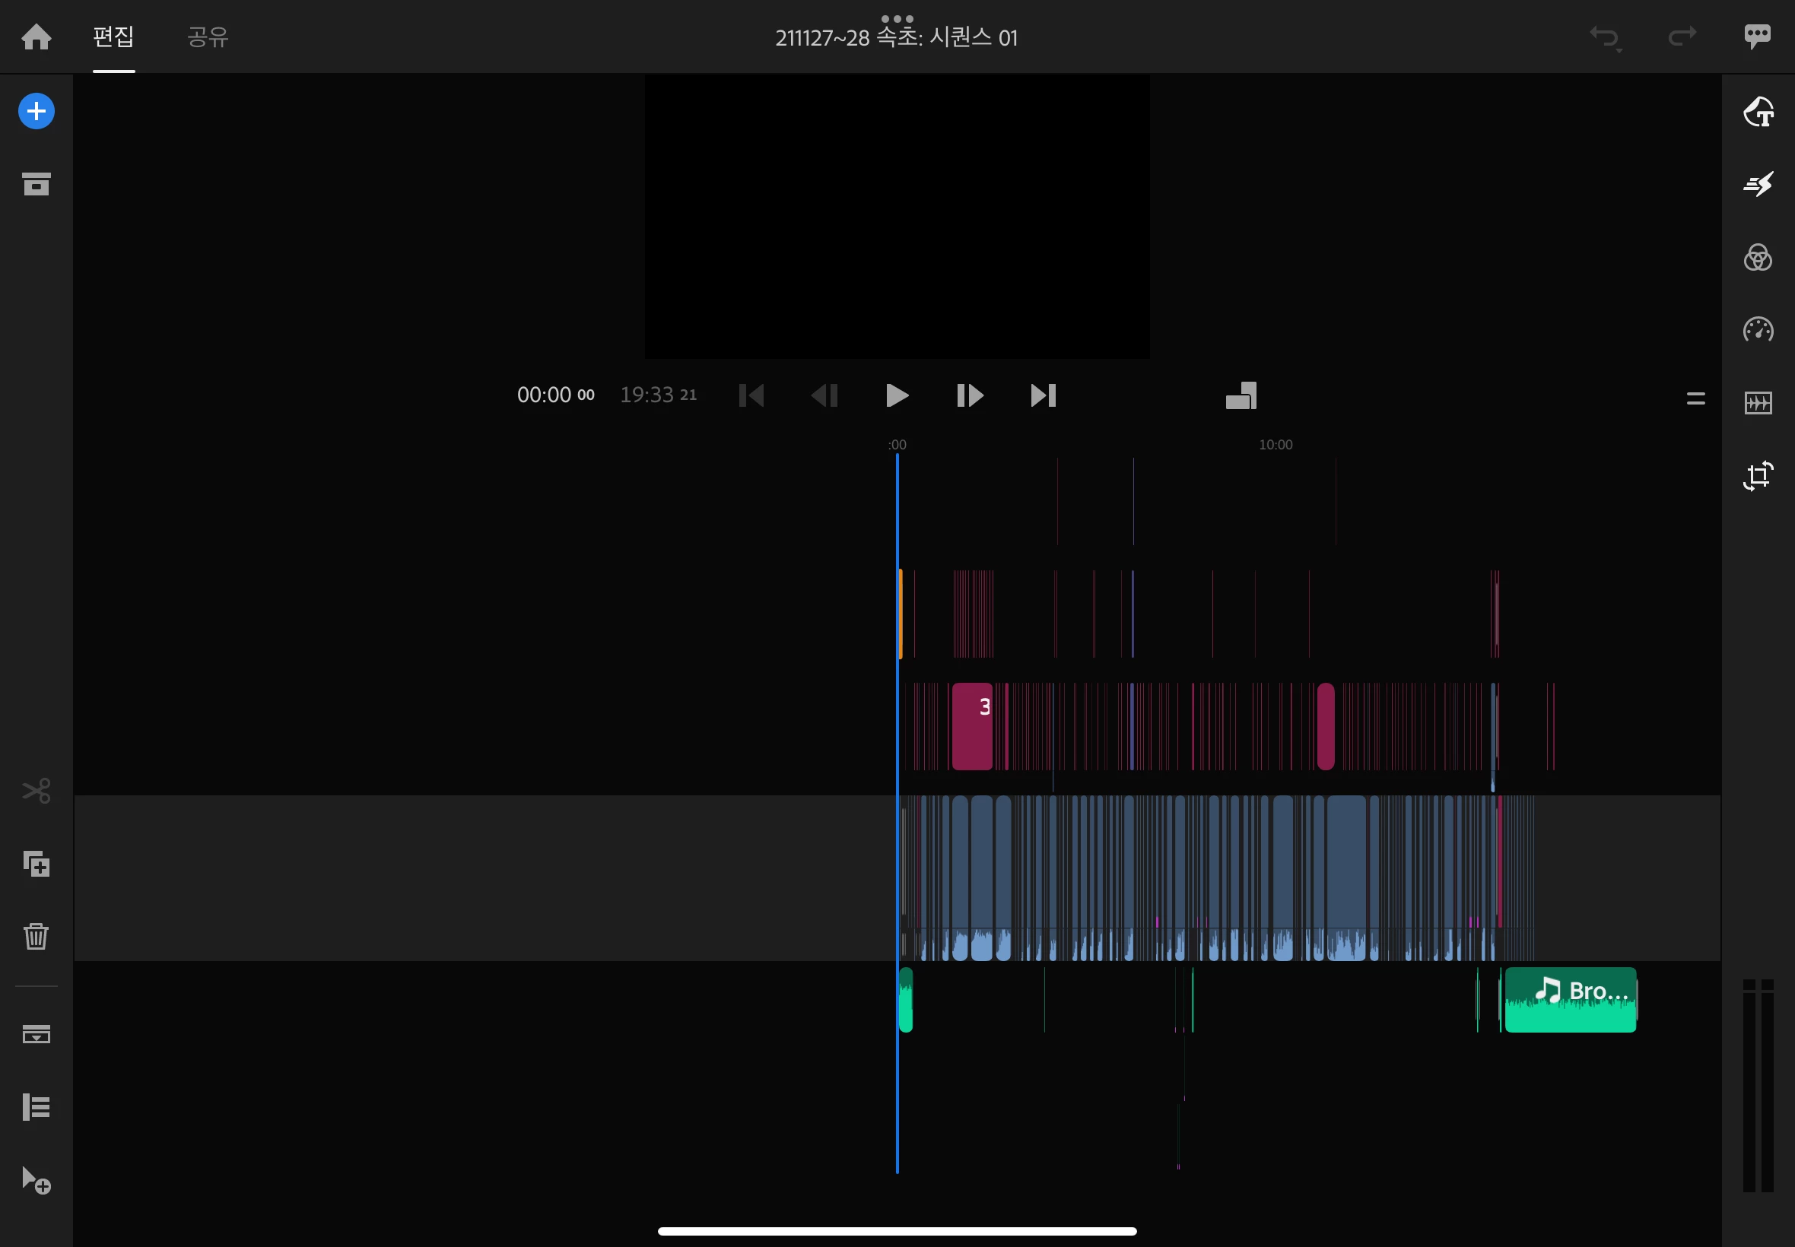The height and width of the screenshot is (1247, 1795).
Task: Open the Effects transitions panel
Action: point(1758,185)
